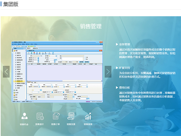Advance to the next carousel slide
The width and height of the screenshot is (181, 136).
tap(108, 71)
